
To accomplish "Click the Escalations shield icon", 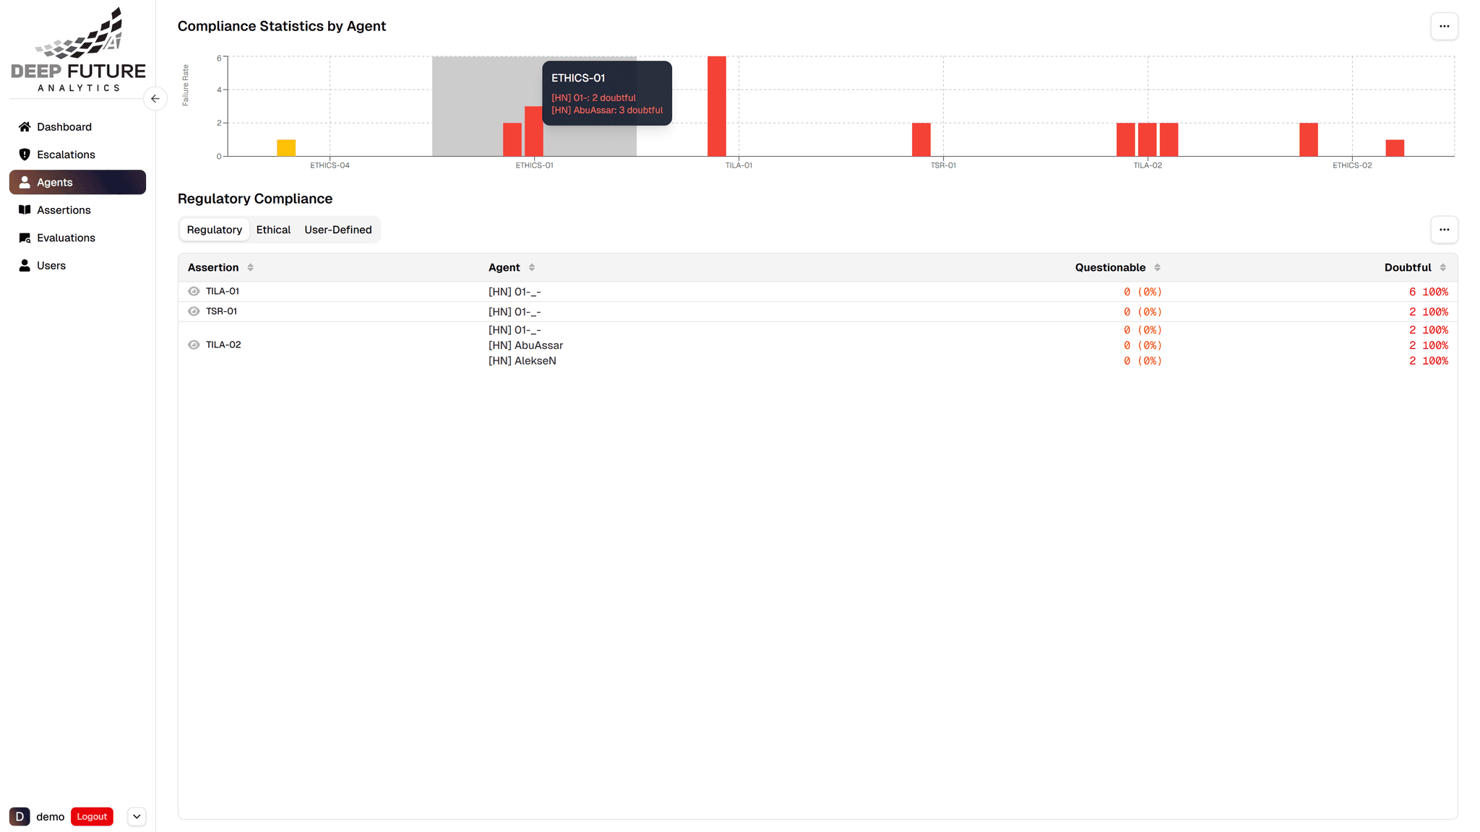I will (x=25, y=155).
